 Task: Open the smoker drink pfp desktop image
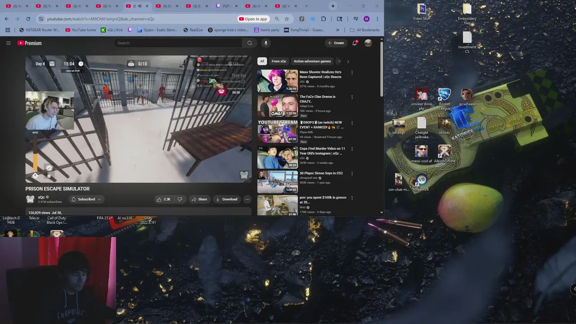pos(422,99)
